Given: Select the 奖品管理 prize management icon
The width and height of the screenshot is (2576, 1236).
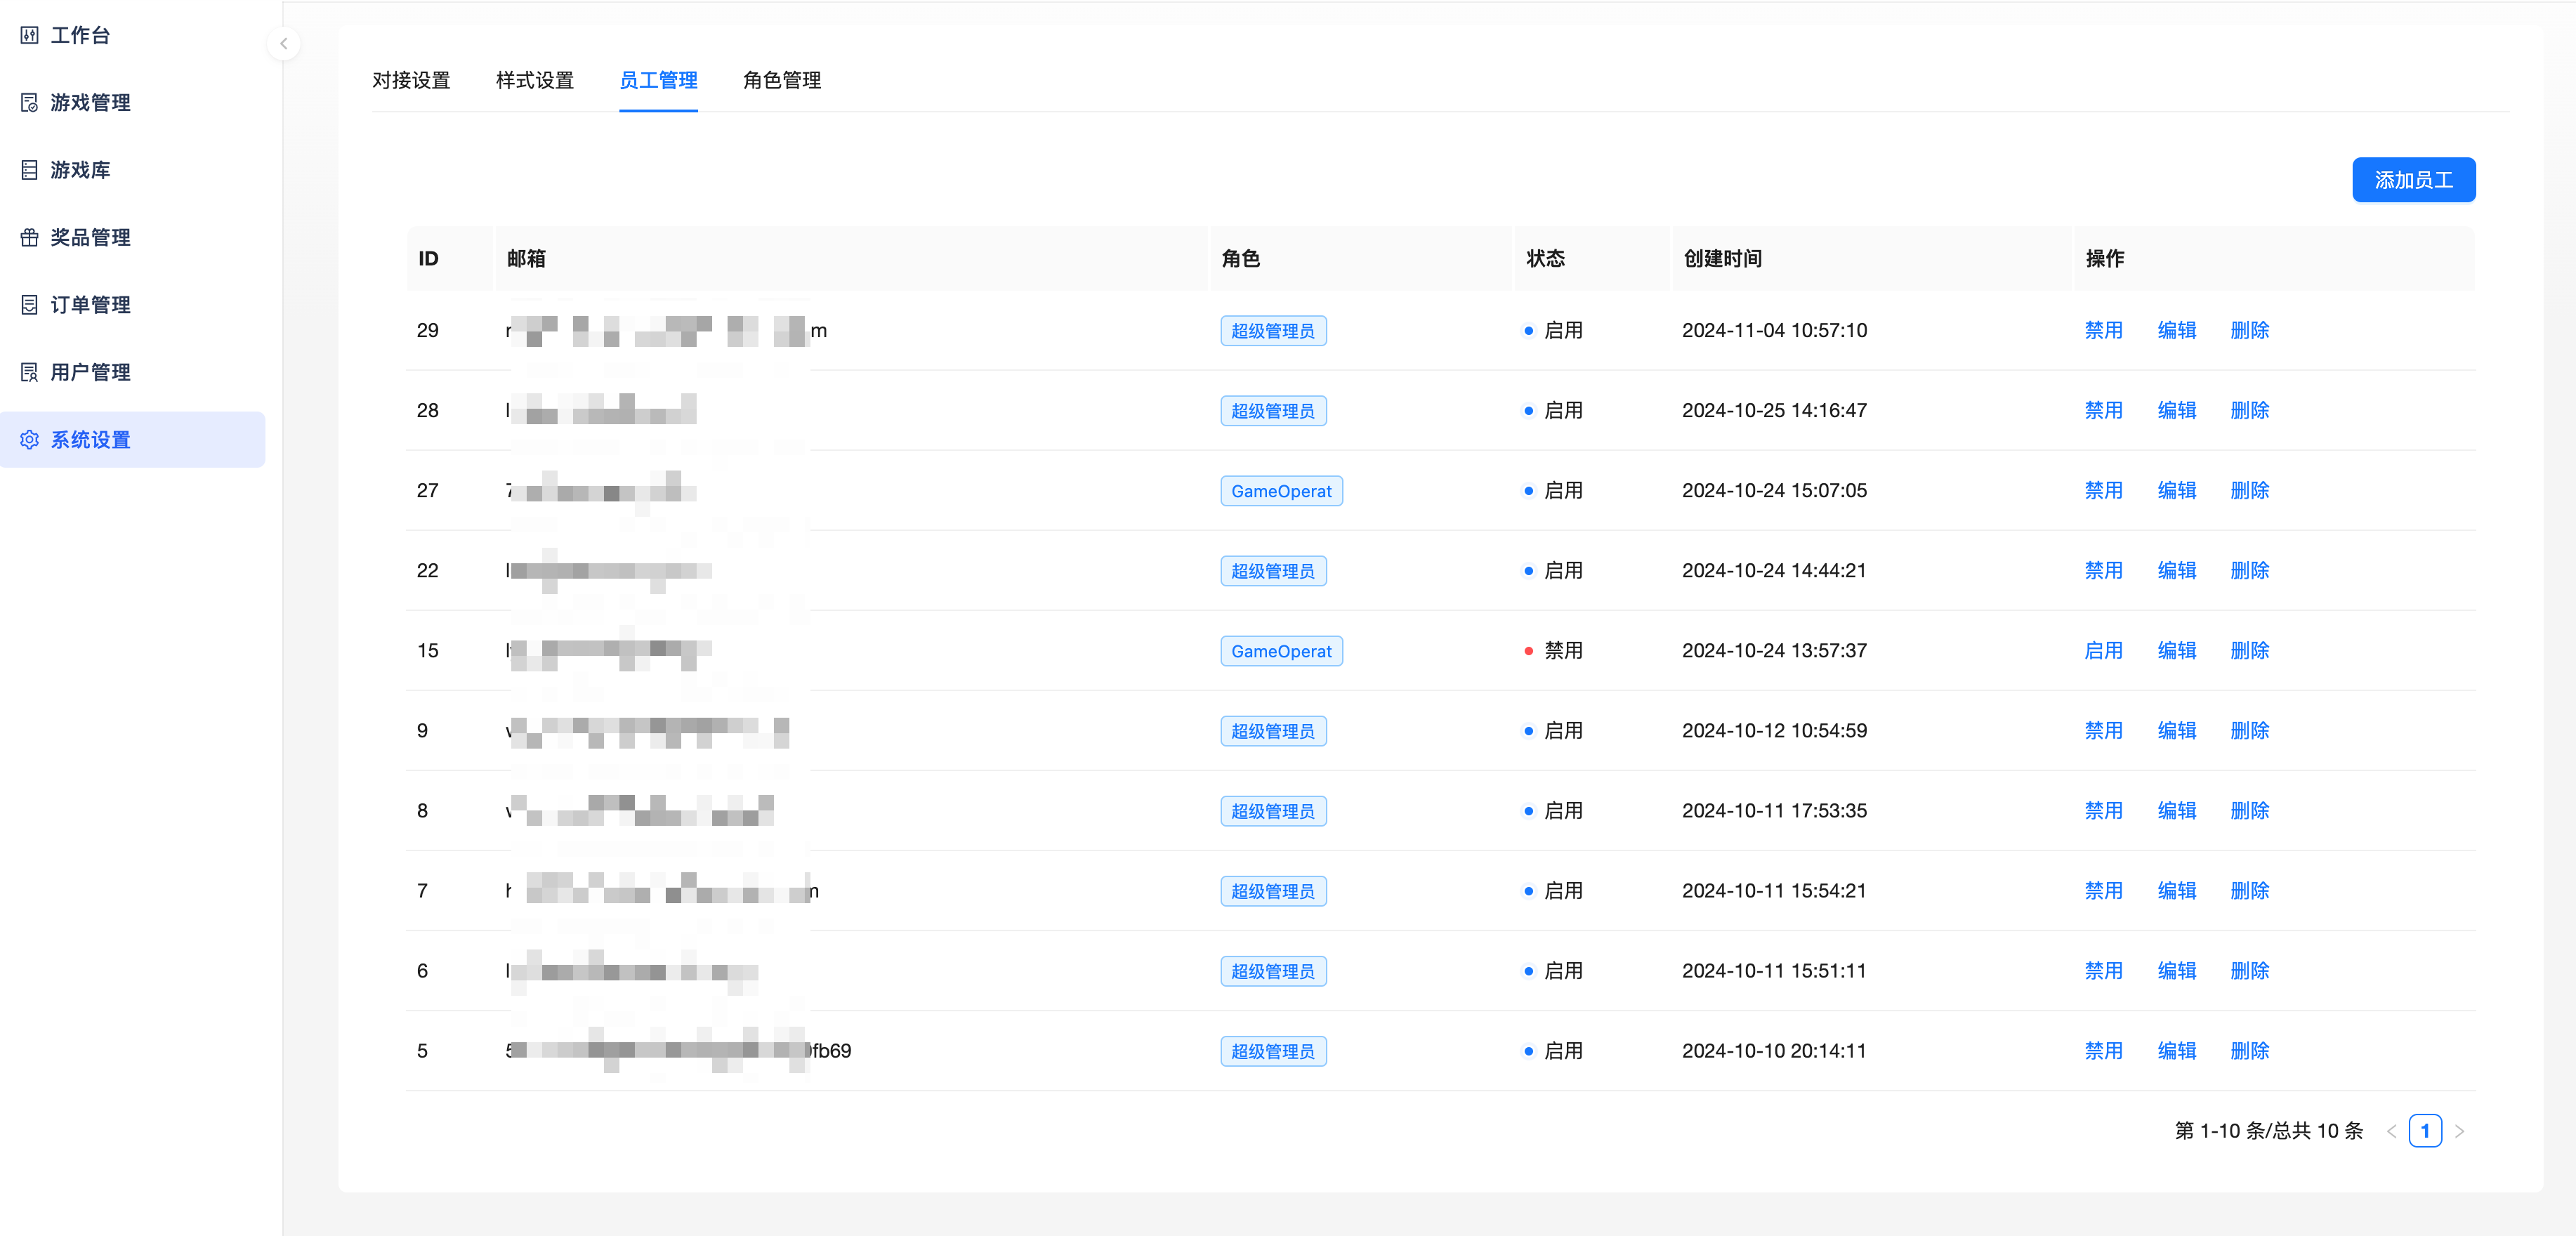Looking at the screenshot, I should 30,237.
